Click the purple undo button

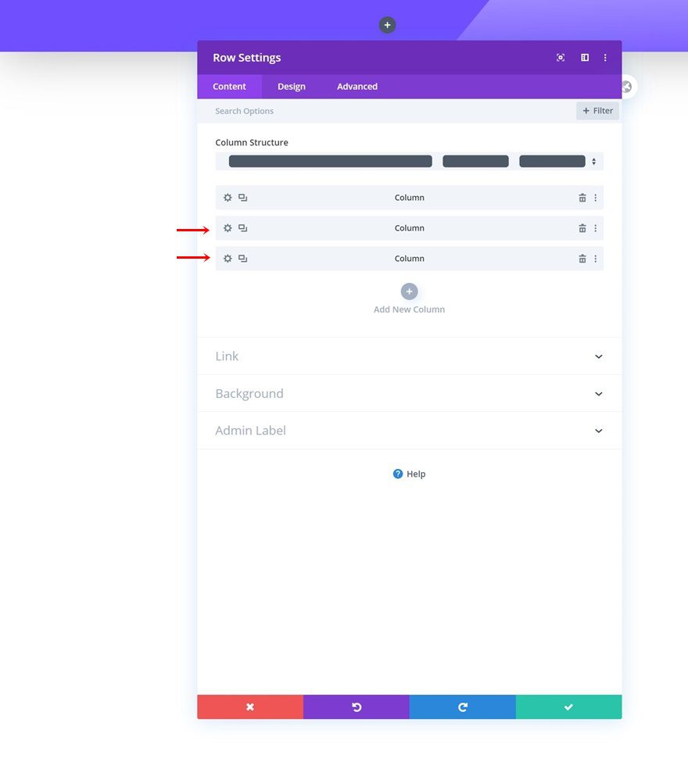357,707
